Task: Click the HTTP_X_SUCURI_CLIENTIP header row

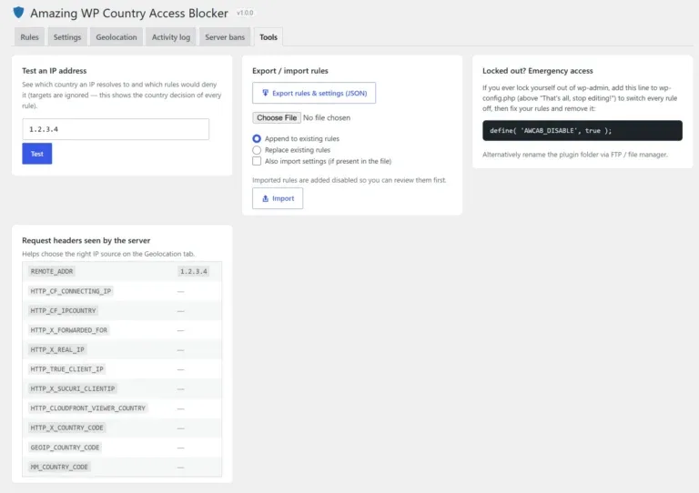Action: click(x=122, y=388)
